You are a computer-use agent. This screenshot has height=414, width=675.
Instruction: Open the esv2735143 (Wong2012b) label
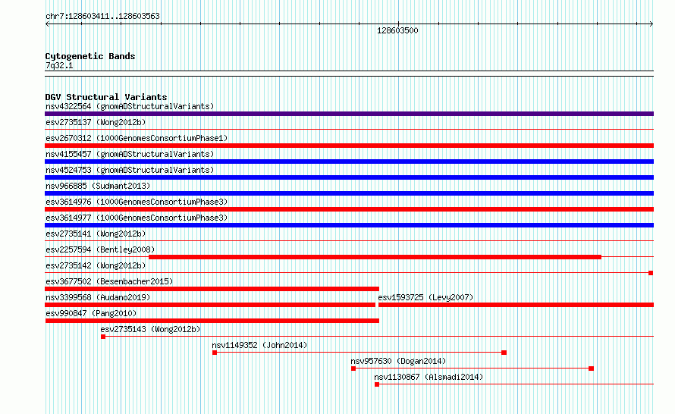pos(150,329)
